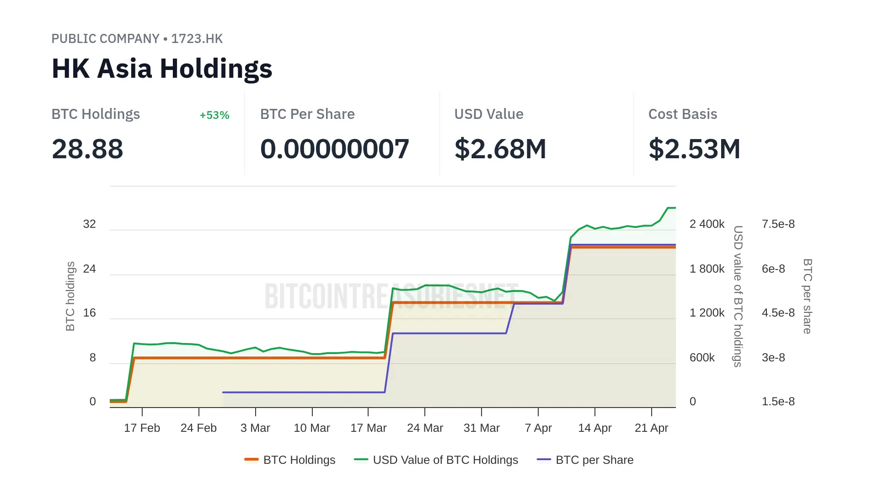Screen dimensions: 878x494
Task: Click the green USD Value legend marker
Action: tap(361, 459)
